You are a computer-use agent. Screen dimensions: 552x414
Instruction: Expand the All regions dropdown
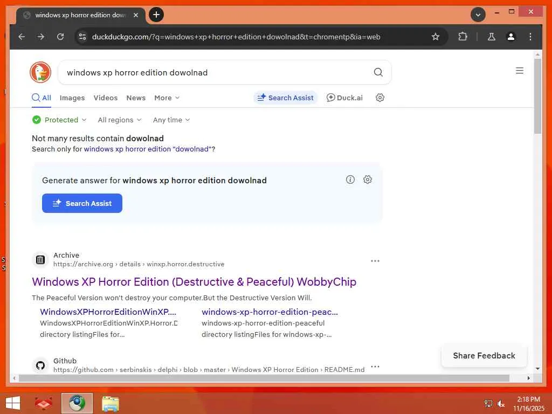(120, 120)
